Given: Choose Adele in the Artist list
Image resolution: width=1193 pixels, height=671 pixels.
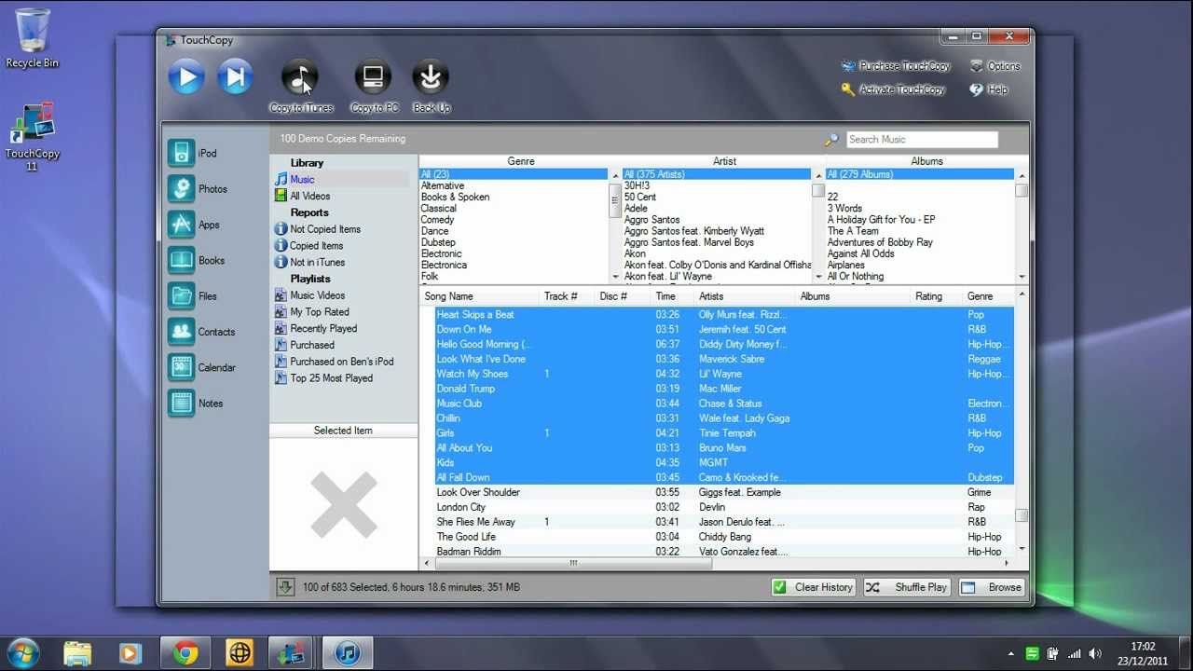Looking at the screenshot, I should pyautogui.click(x=636, y=209).
